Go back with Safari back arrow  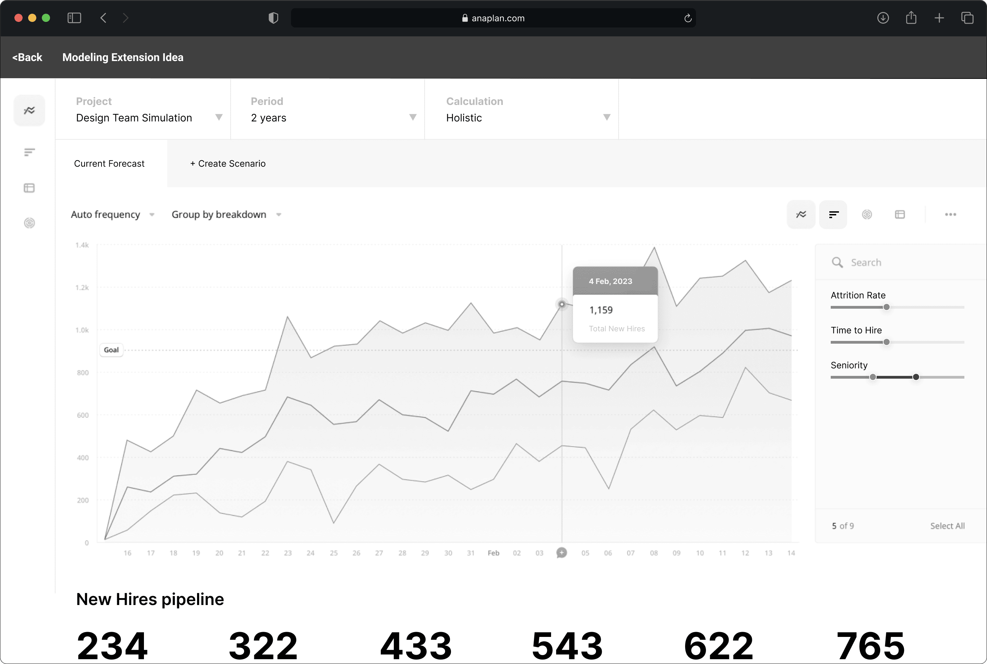click(x=103, y=18)
